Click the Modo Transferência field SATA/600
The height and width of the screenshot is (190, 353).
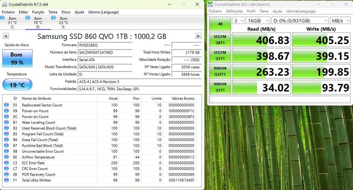click(x=105, y=67)
